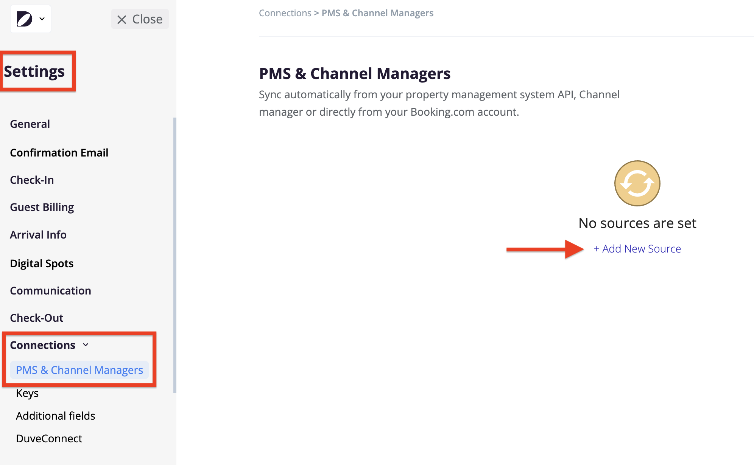Select PMS & Channel Managers submenu item
Image resolution: width=754 pixels, height=465 pixels.
tap(79, 370)
